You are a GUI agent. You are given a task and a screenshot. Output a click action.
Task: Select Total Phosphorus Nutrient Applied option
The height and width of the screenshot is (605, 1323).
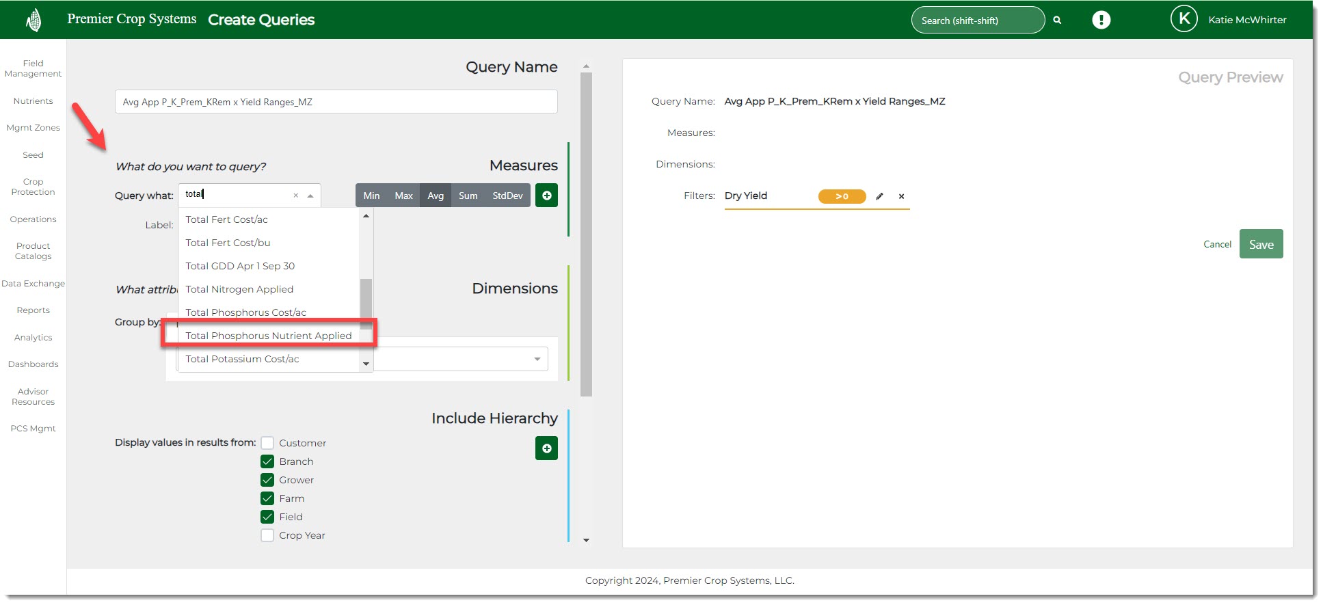268,336
